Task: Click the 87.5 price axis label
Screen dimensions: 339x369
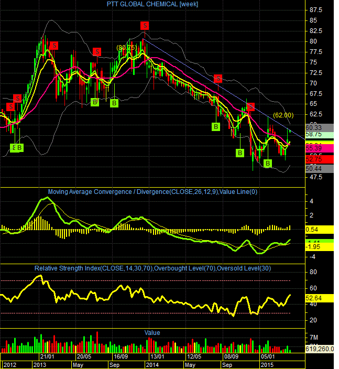Action: tap(316, 10)
